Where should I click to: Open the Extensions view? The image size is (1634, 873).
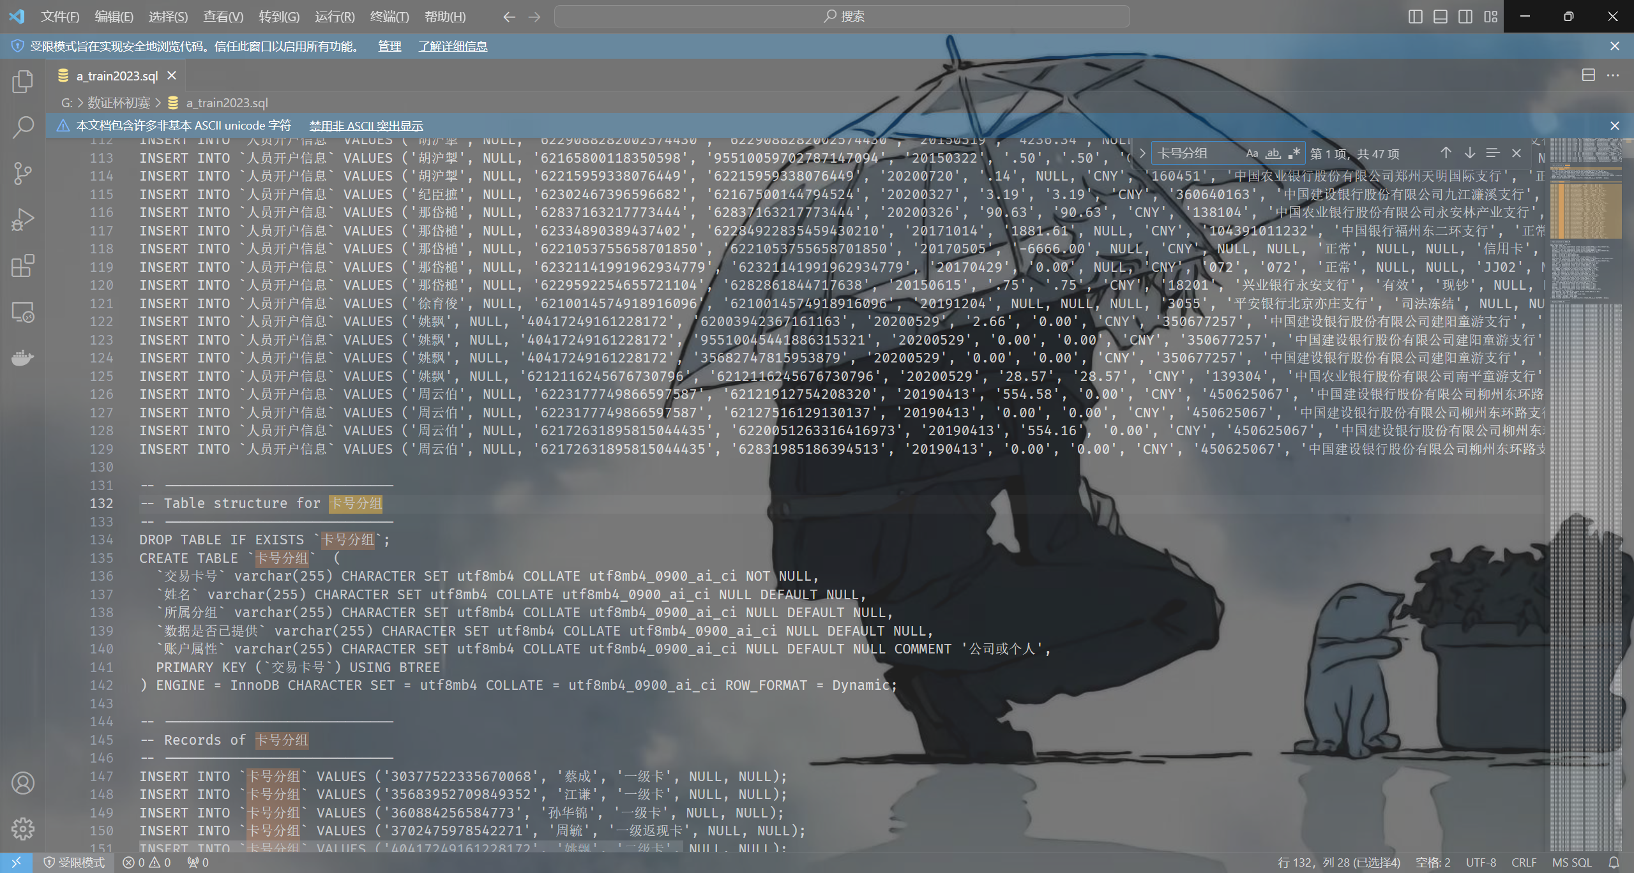pyautogui.click(x=23, y=265)
